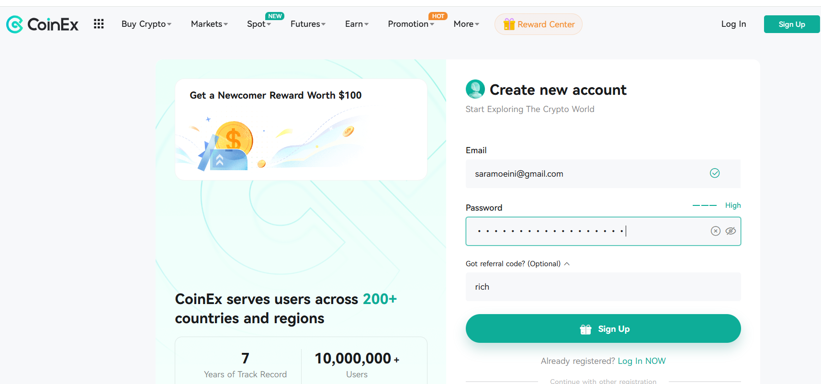Click the avatar icon beside Create new account
Screen dimensions: 821x384
[475, 89]
